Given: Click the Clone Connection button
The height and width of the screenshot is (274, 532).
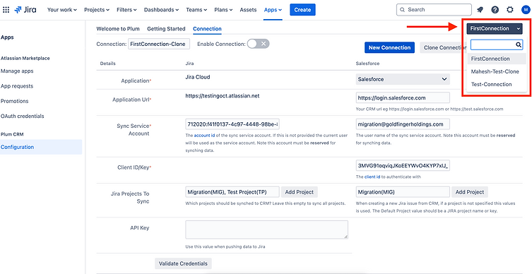Looking at the screenshot, I should click(443, 47).
